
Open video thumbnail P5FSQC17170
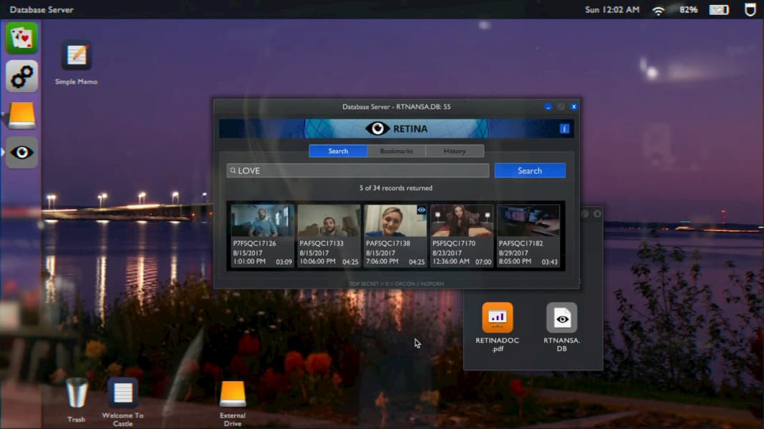461,235
